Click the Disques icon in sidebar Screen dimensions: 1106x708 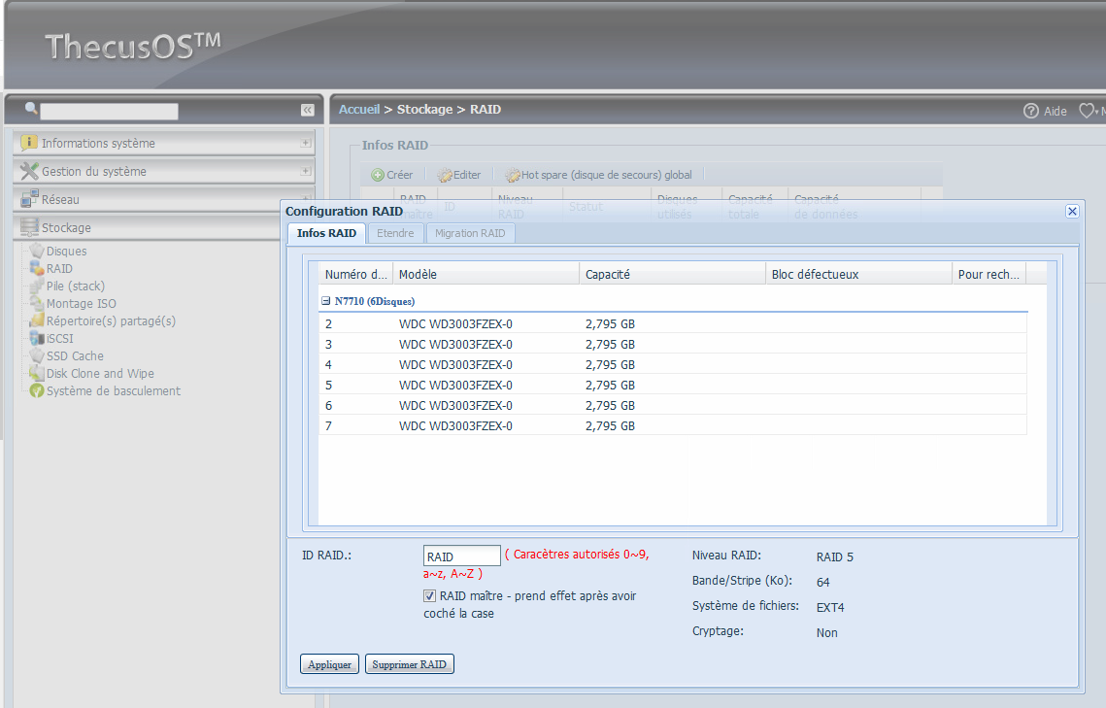[37, 252]
